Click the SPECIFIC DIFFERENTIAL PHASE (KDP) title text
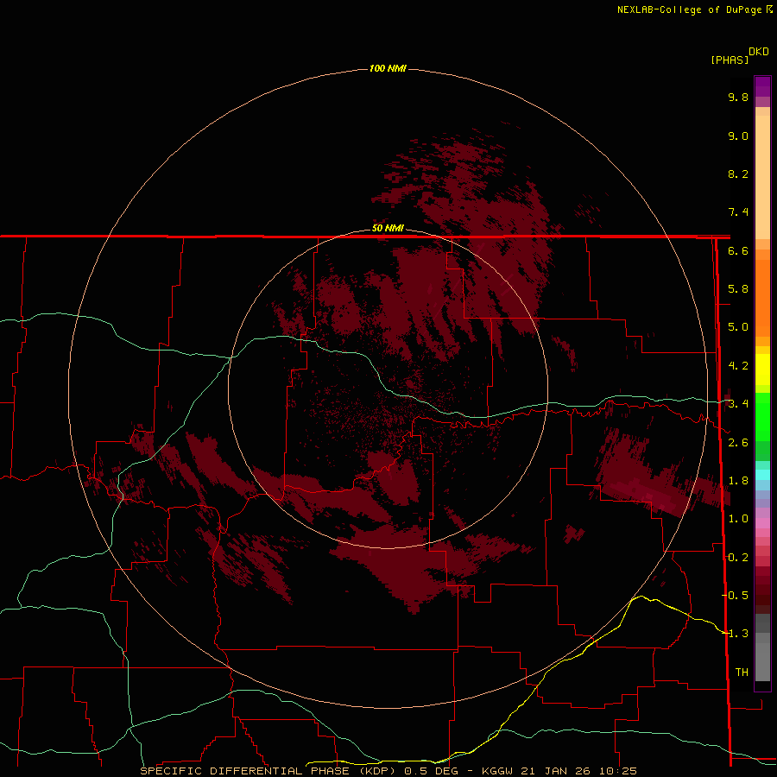The image size is (777, 777). (268, 771)
